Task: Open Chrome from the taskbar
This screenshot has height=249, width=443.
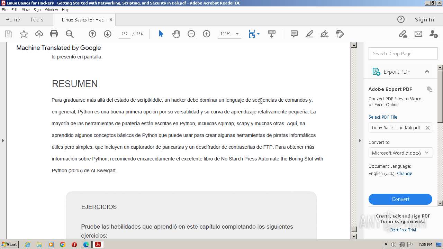Action: pyautogui.click(x=62, y=245)
